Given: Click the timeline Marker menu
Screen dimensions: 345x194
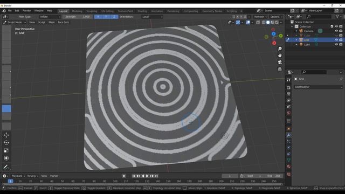Looking at the screenshot, I should (54, 176).
